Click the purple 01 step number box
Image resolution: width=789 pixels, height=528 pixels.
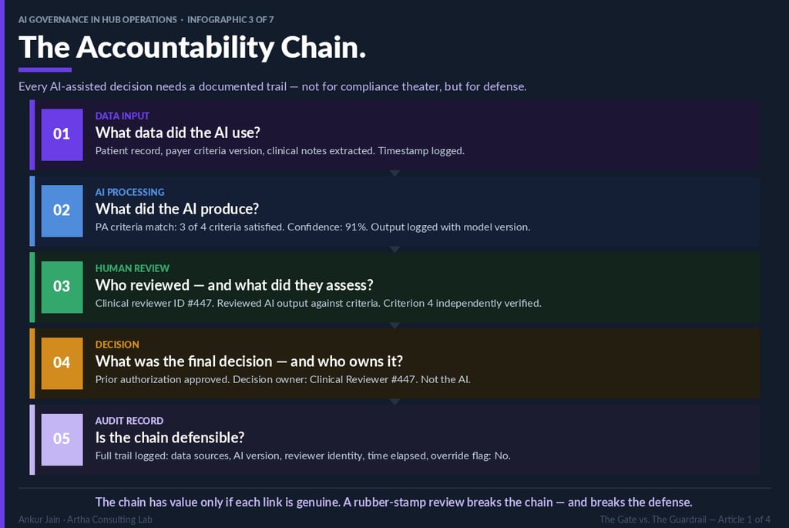coord(62,134)
